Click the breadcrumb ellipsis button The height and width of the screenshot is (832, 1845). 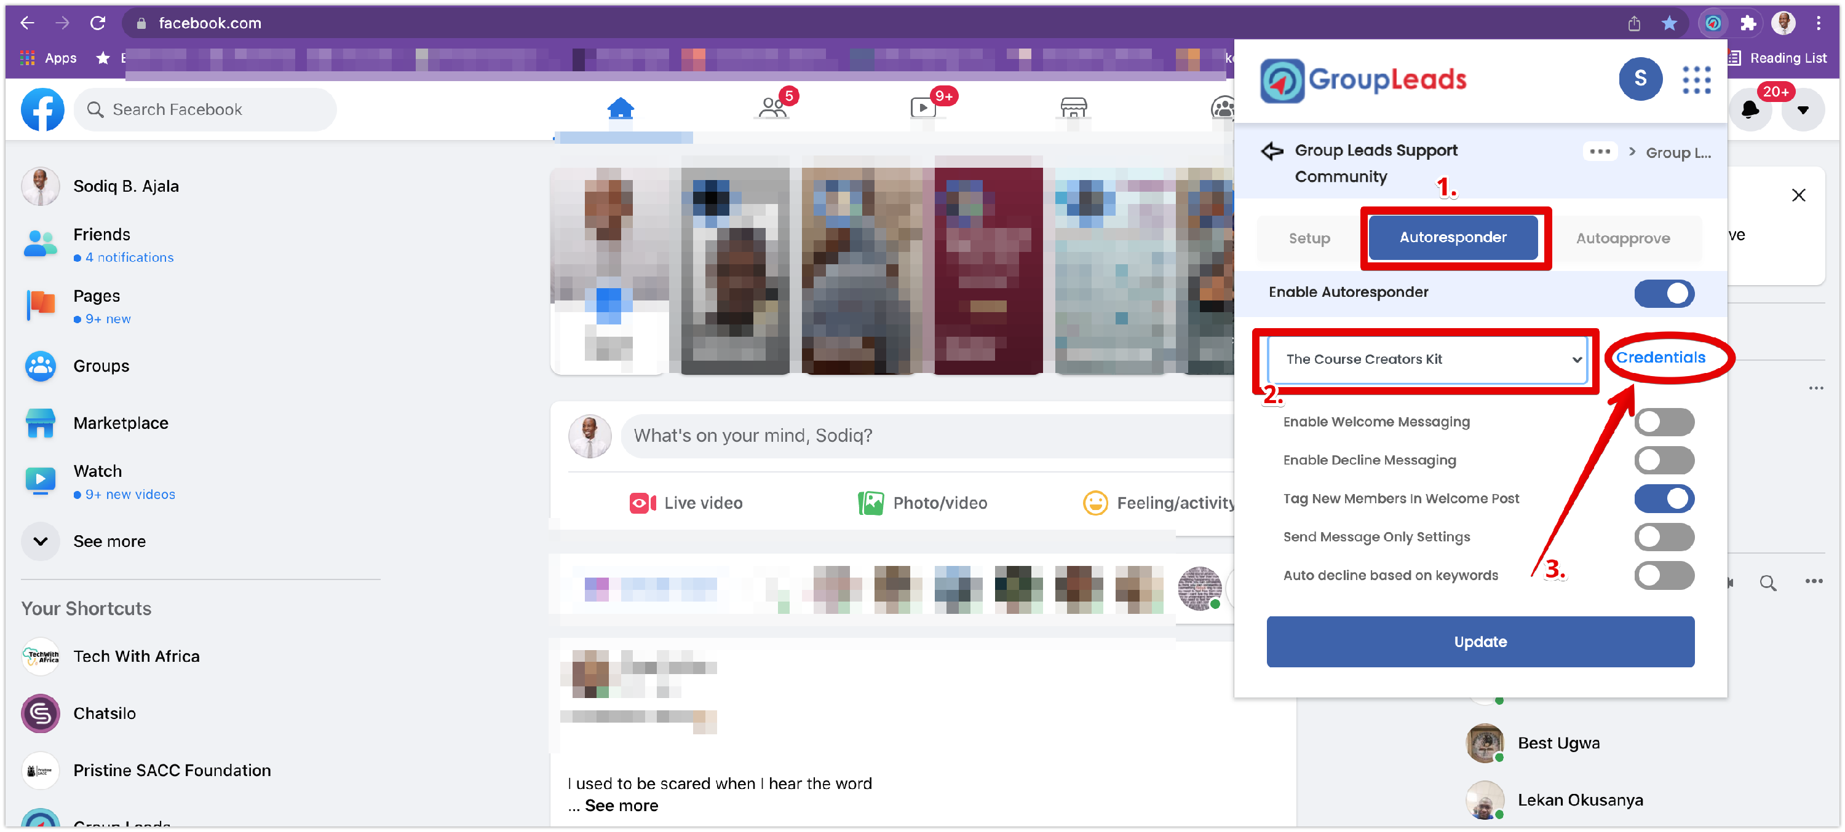(1600, 152)
